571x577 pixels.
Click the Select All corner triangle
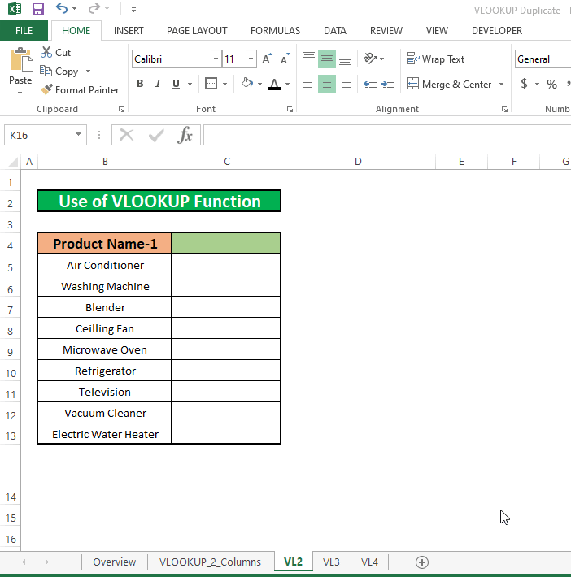(13, 162)
